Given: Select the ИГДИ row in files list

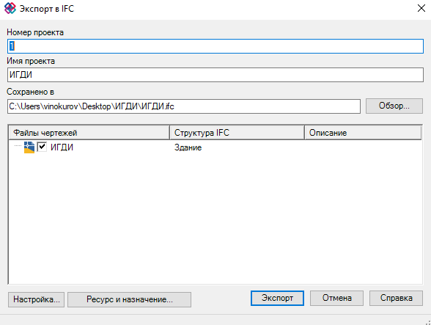Looking at the screenshot, I should point(215,147).
